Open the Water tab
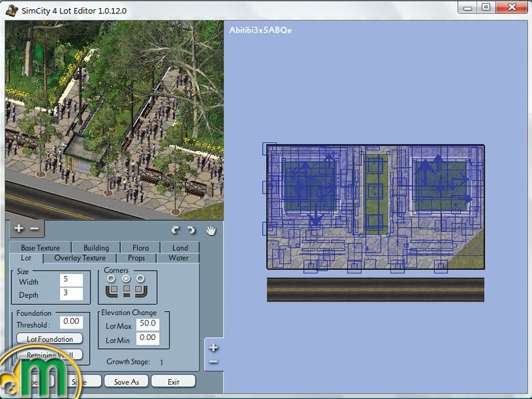Screen dimensions: 532x399 [x=178, y=258]
